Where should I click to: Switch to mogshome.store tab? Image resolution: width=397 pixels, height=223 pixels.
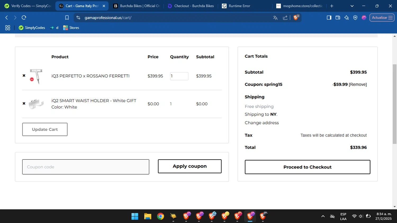[x=299, y=6]
